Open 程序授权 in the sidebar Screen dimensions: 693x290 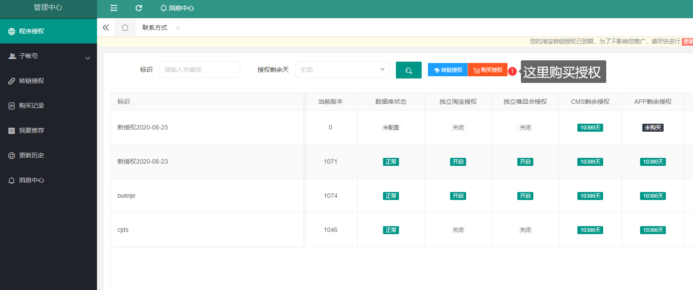(48, 31)
